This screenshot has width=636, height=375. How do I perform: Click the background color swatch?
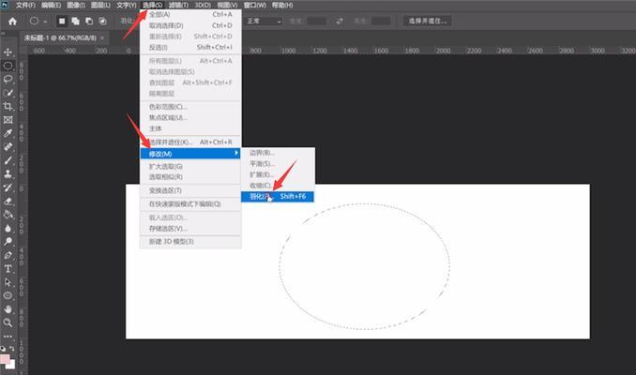pos(11,365)
